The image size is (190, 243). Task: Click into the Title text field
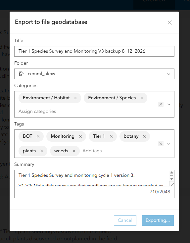94,51
